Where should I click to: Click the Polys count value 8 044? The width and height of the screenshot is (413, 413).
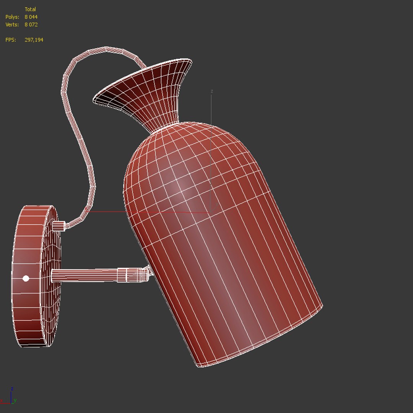pyautogui.click(x=31, y=17)
